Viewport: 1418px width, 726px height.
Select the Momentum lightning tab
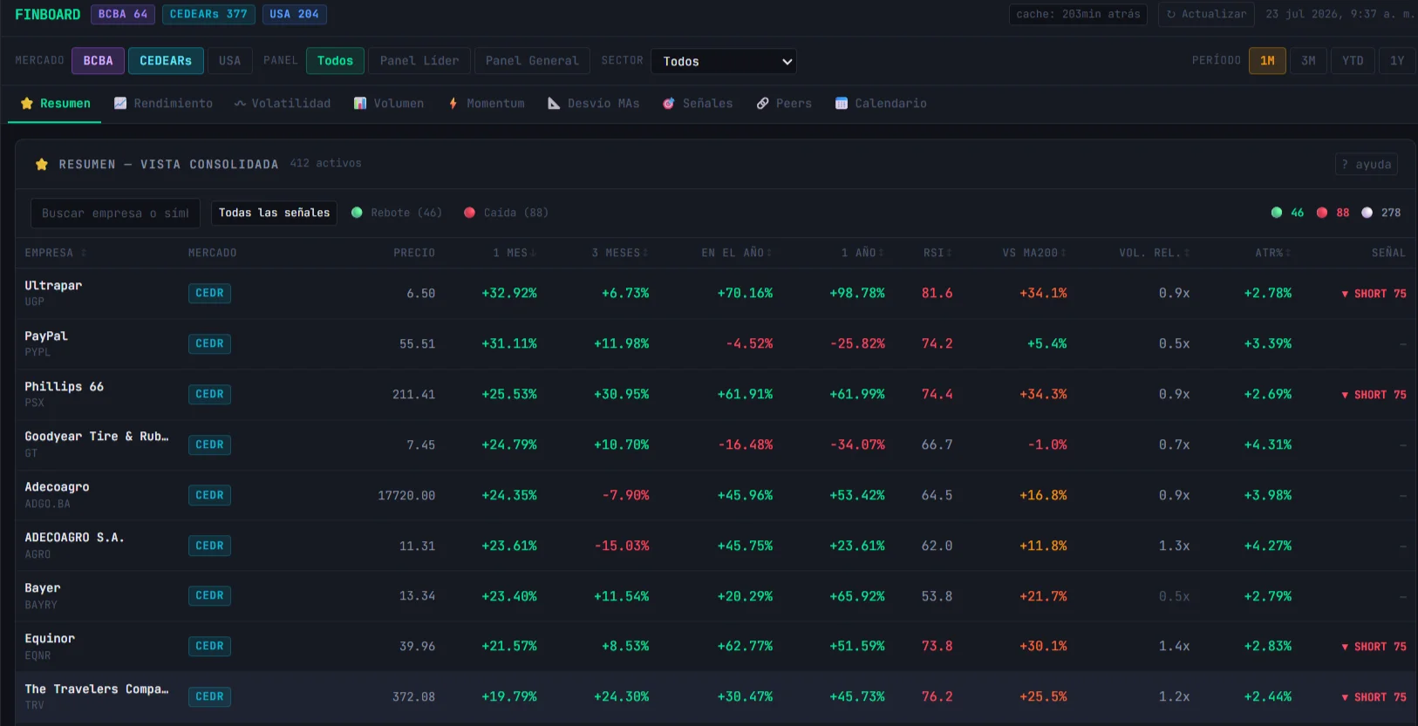tap(487, 104)
